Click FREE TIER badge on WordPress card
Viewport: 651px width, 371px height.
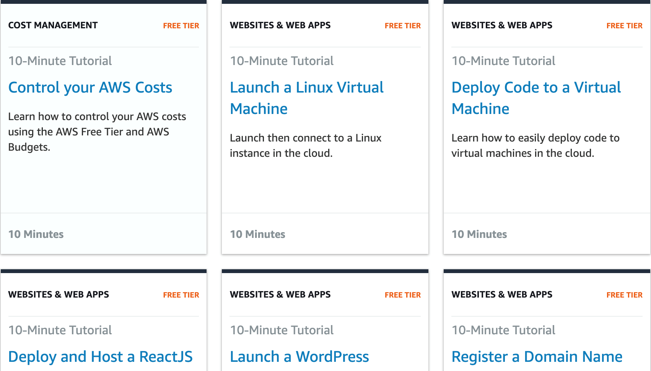403,295
